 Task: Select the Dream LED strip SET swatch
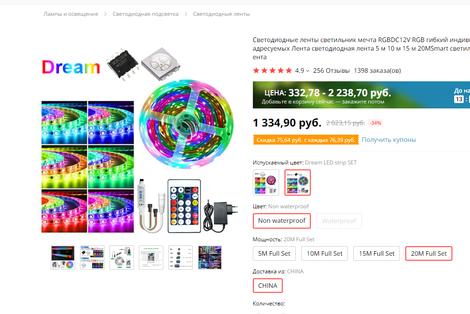click(298, 183)
